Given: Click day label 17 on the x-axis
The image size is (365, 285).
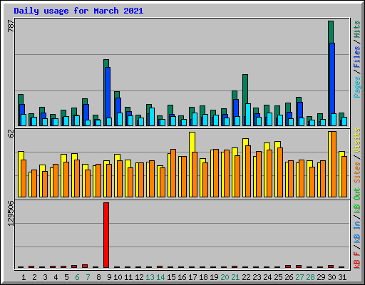Looking at the screenshot, I should pyautogui.click(x=192, y=277).
